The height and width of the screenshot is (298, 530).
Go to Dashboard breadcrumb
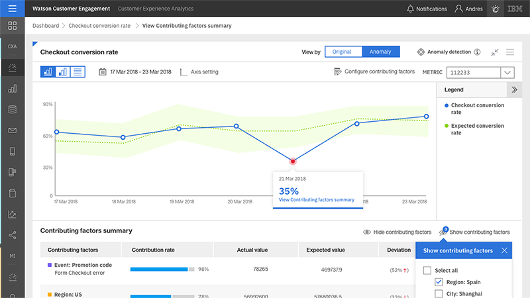46,26
